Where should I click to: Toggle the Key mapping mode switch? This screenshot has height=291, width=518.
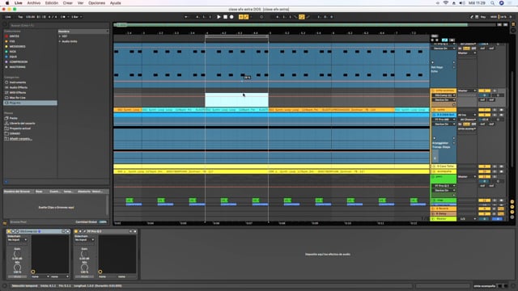(x=483, y=17)
